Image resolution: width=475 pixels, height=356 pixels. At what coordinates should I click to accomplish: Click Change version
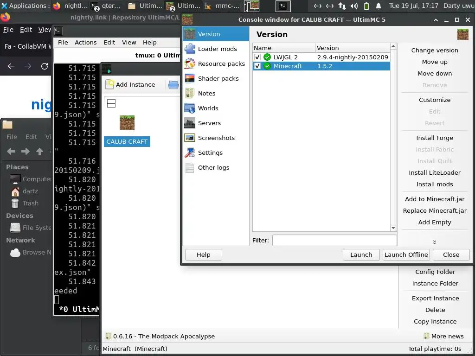(x=435, y=50)
